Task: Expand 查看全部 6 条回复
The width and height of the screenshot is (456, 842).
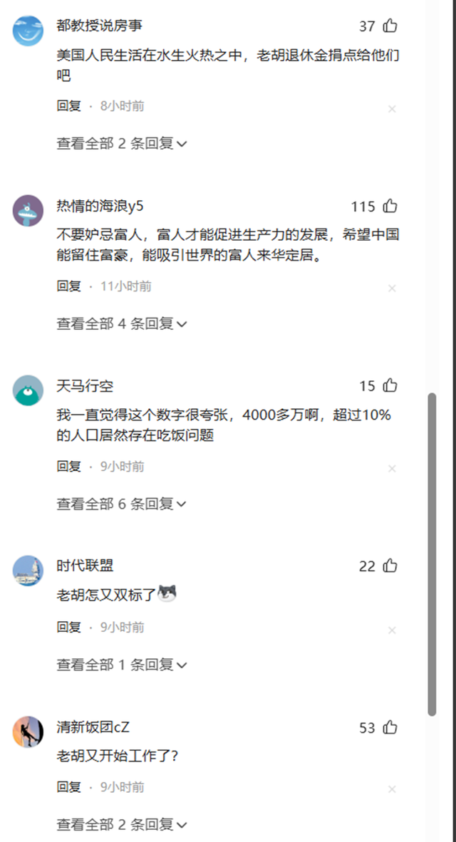Action: 122,504
